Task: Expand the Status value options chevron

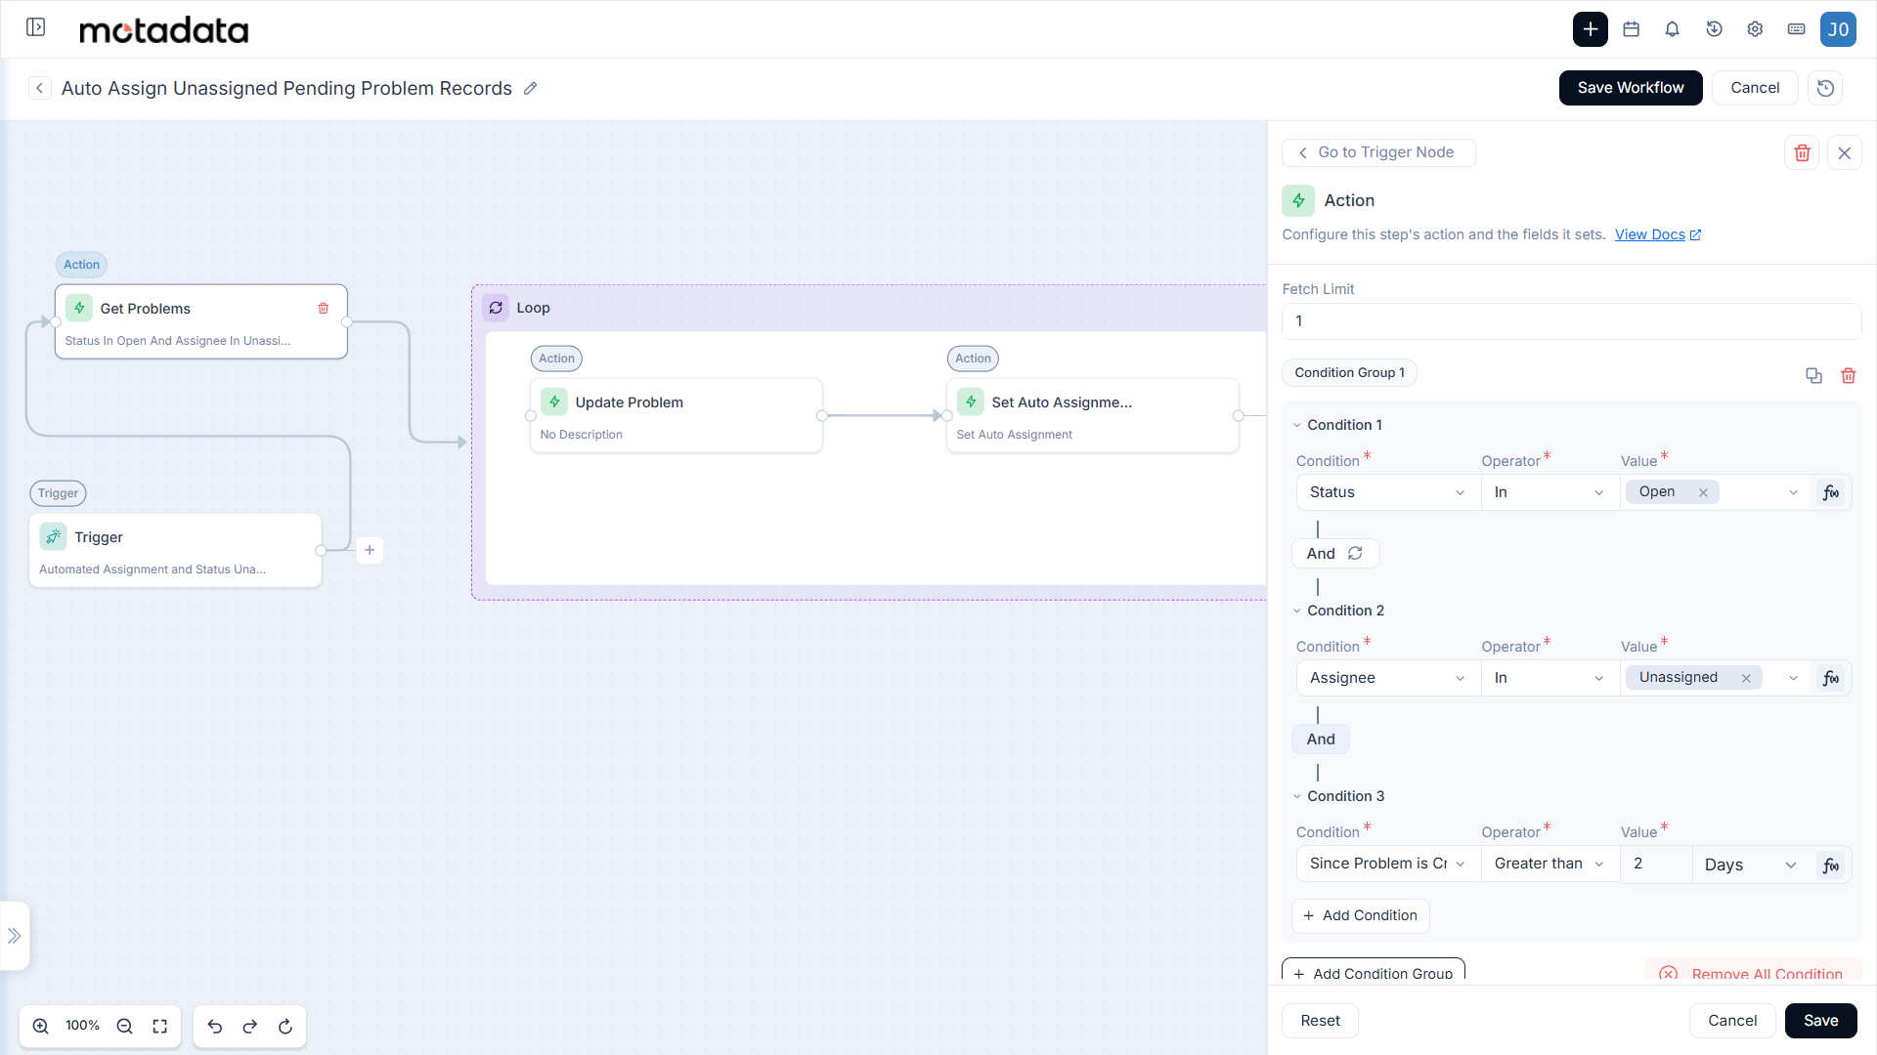Action: (1793, 492)
